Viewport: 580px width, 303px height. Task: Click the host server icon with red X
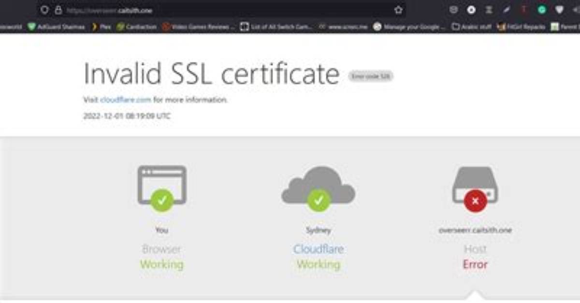coord(475,189)
